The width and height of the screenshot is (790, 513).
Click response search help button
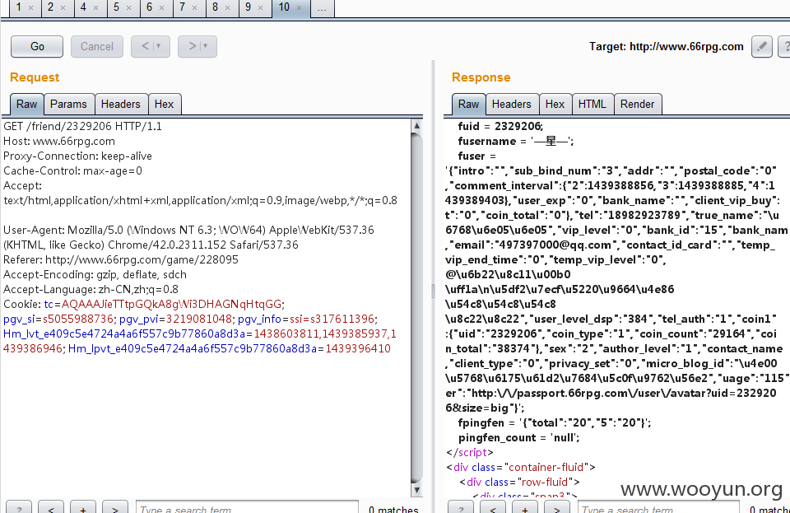[461, 508]
